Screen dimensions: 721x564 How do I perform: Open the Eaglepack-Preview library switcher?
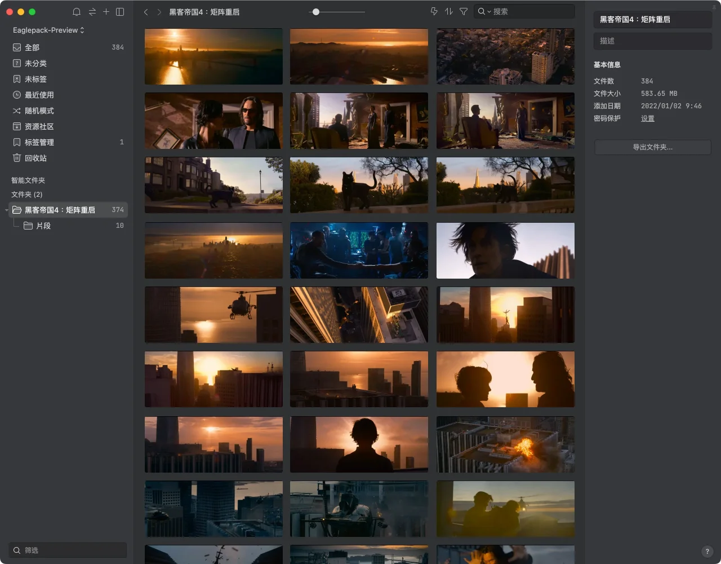(x=48, y=30)
